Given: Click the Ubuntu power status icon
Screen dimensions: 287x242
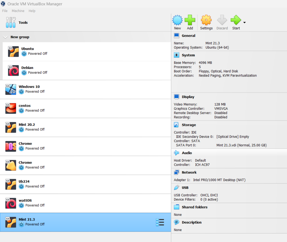Looking at the screenshot, I should click(x=24, y=54).
